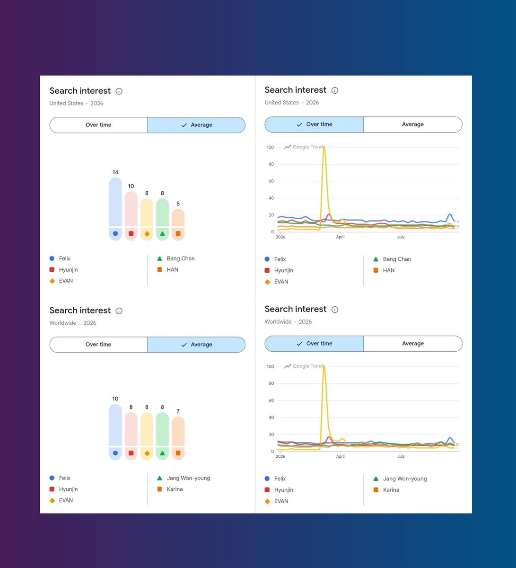Click the orange icon next to HAN in top-right legend
Screen dimensions: 516x568
tap(376, 270)
